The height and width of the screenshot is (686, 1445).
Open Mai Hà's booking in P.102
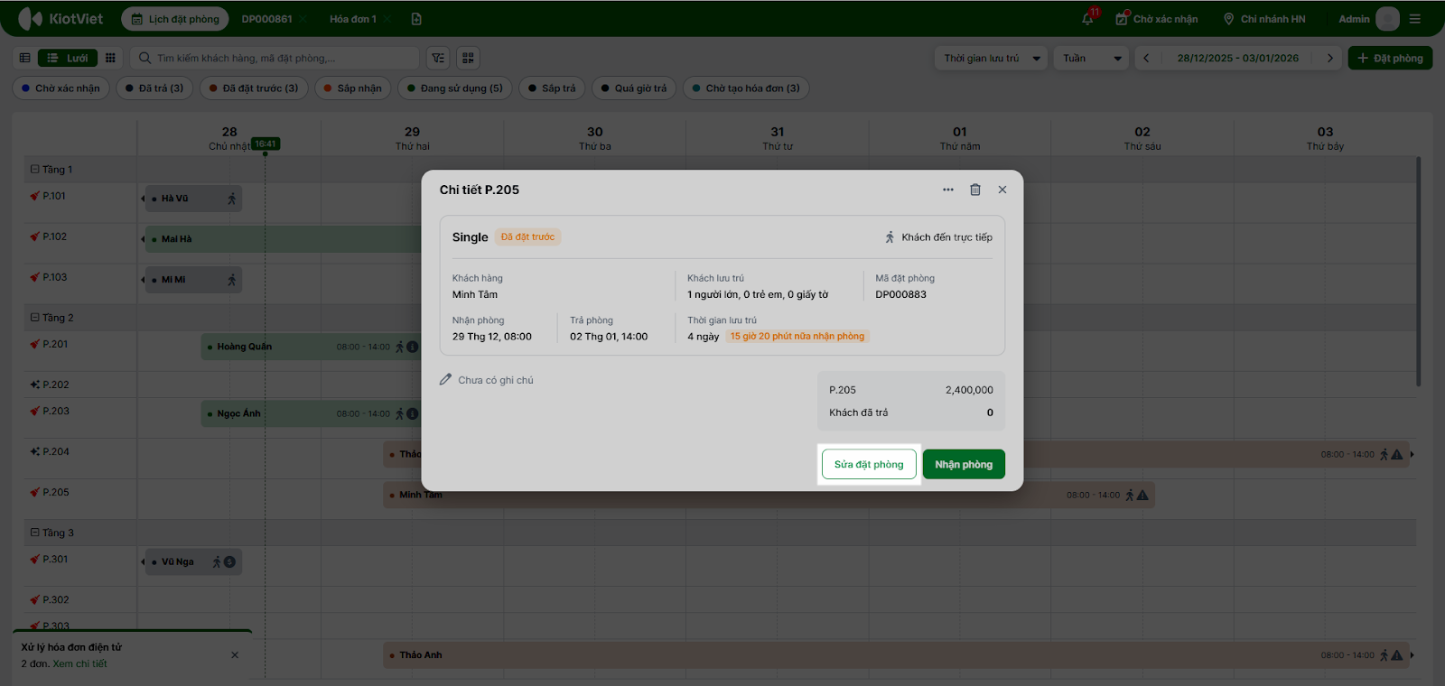[x=282, y=239]
